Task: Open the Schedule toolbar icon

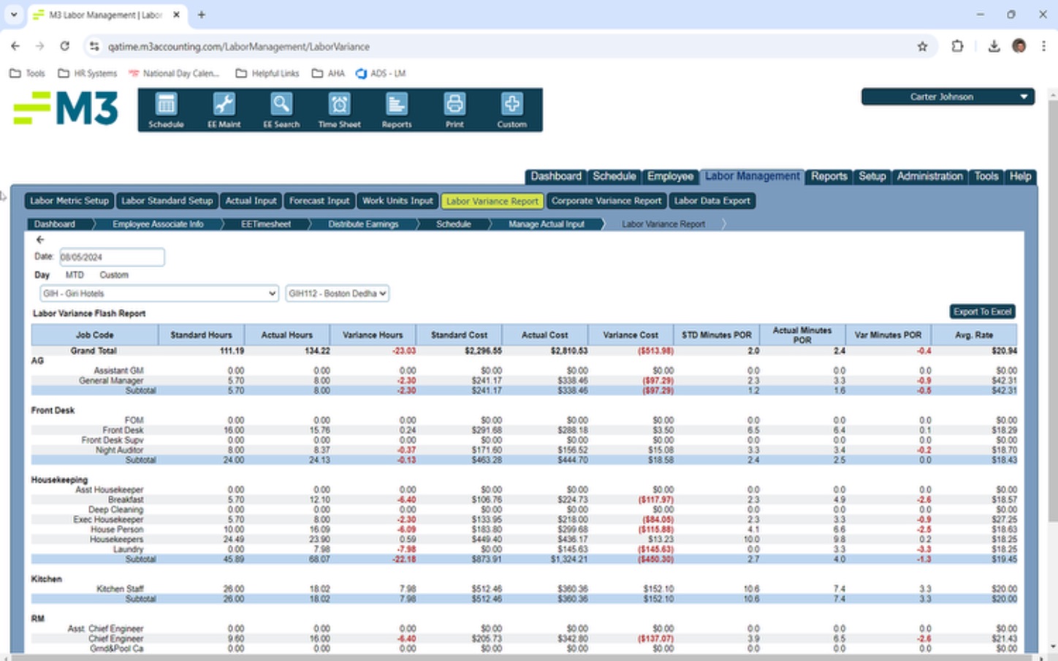Action: [x=166, y=110]
